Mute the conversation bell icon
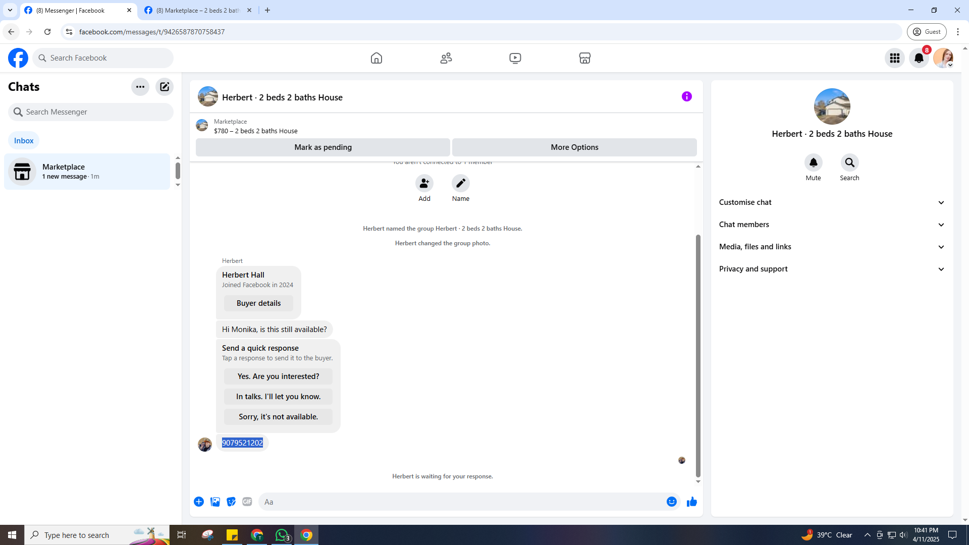 814,162
